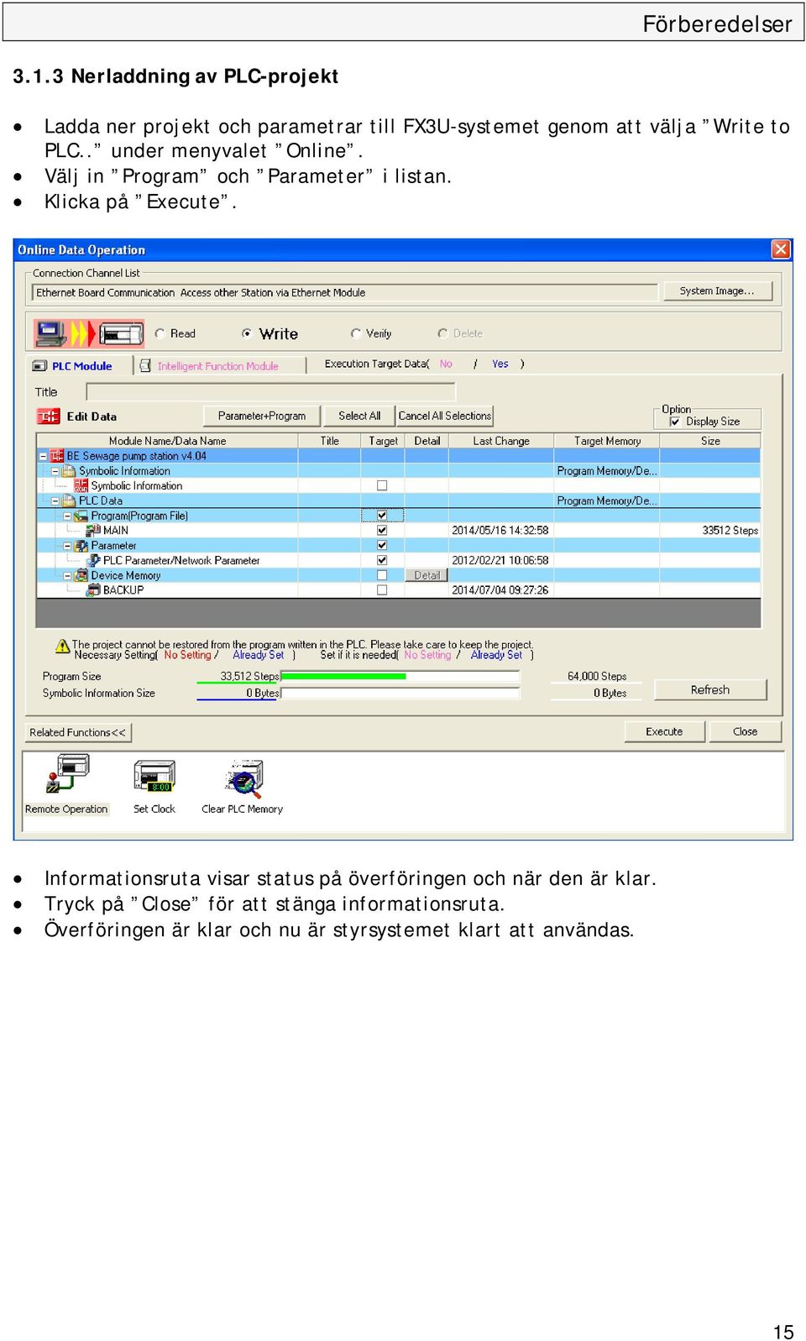Click the red Edit Data icon
The width and height of the screenshot is (806, 1341).
(x=48, y=416)
